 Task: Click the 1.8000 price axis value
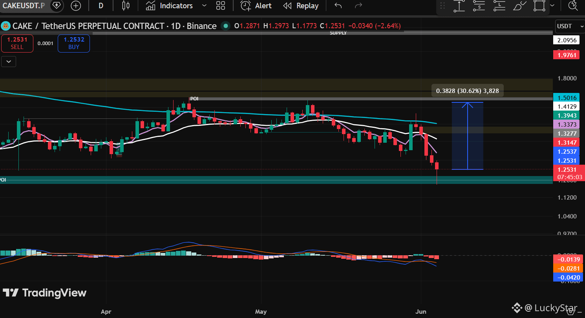pos(567,78)
